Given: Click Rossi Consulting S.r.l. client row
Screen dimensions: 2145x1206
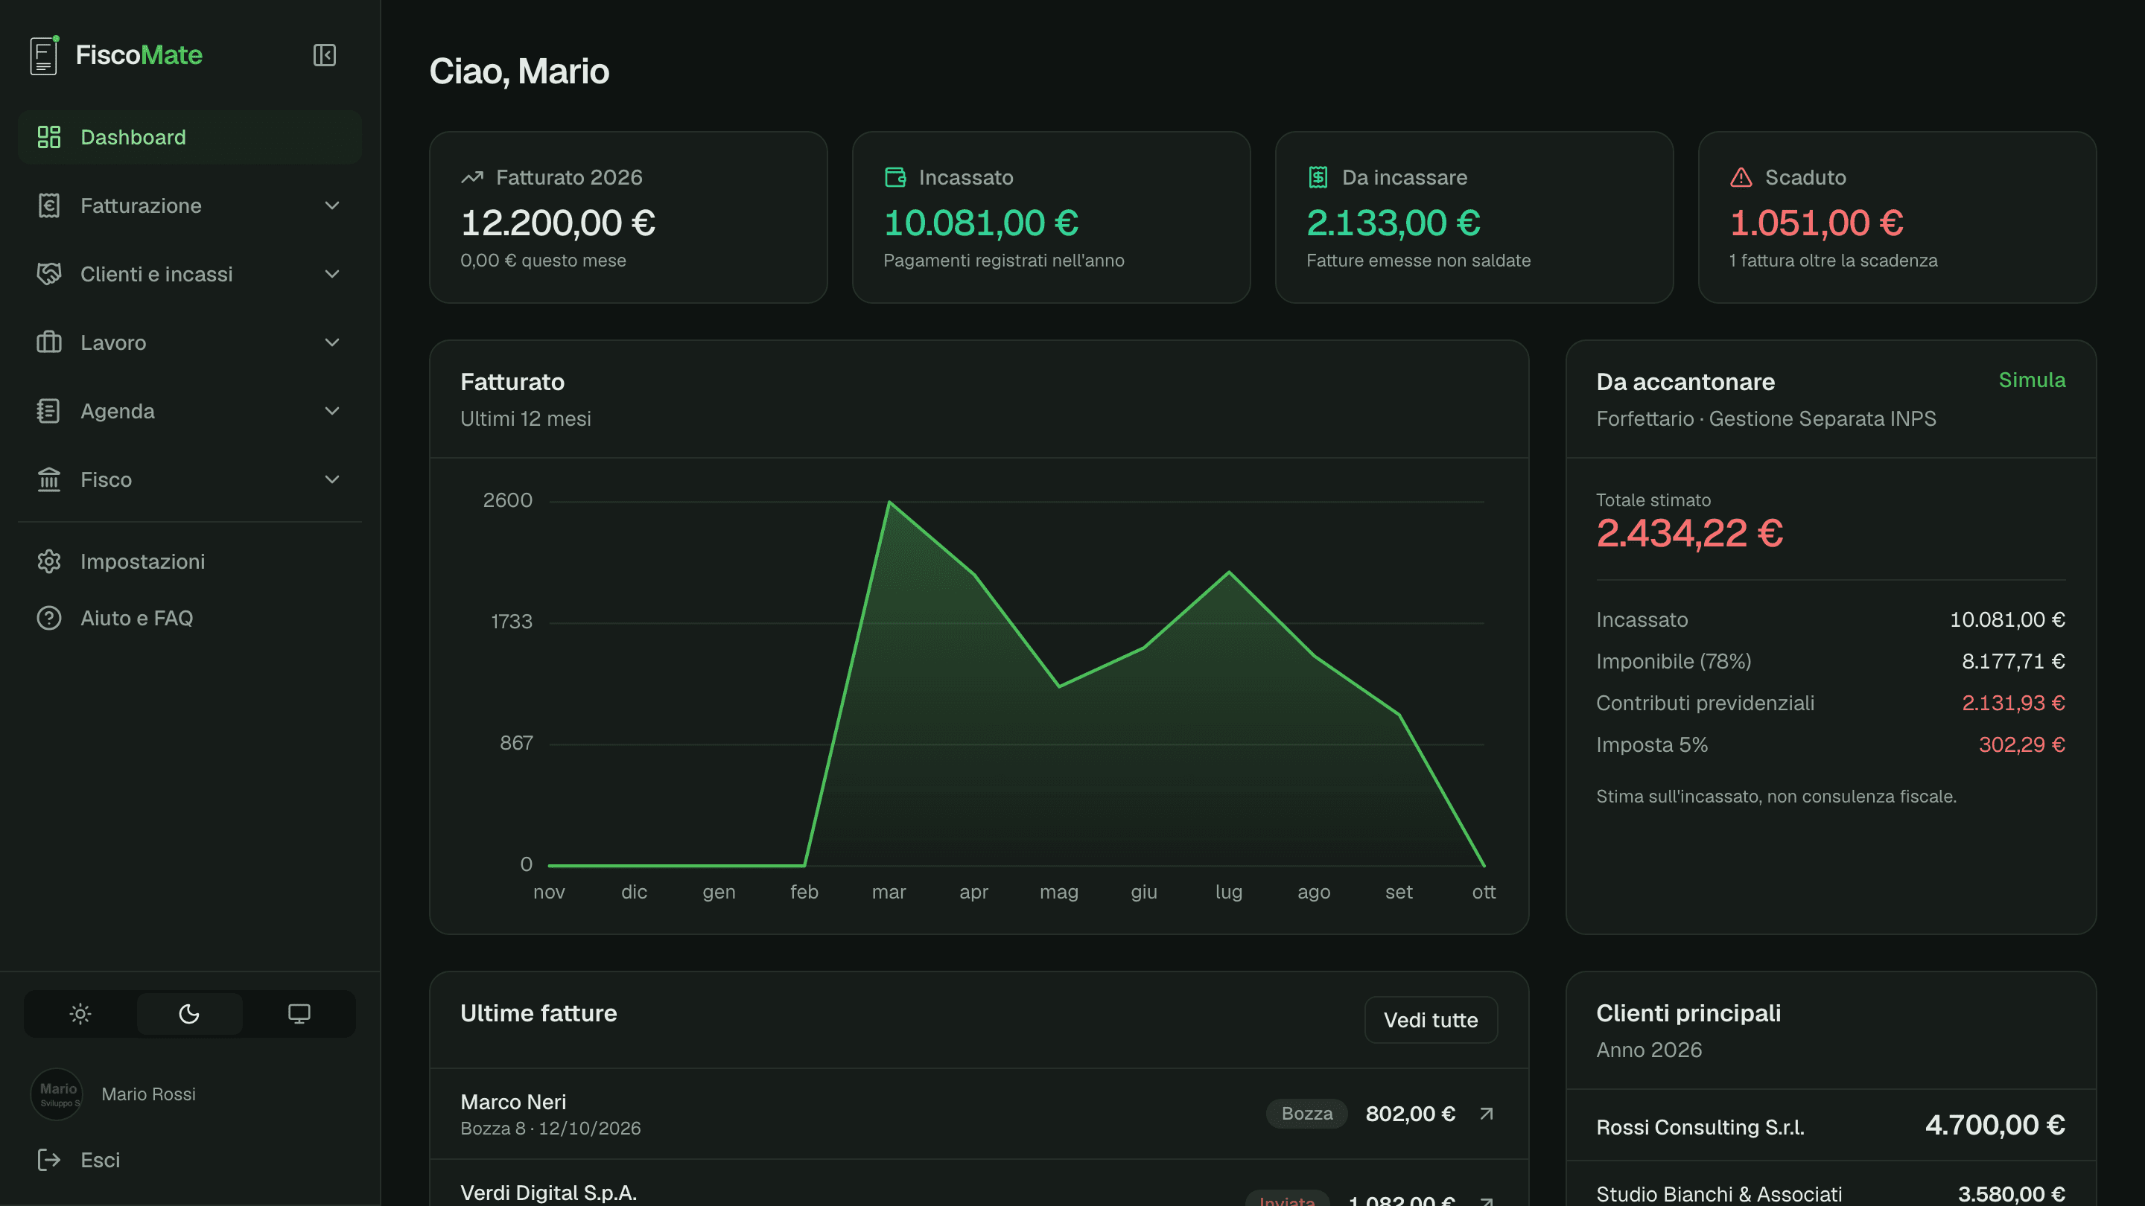Looking at the screenshot, I should pos(1830,1126).
